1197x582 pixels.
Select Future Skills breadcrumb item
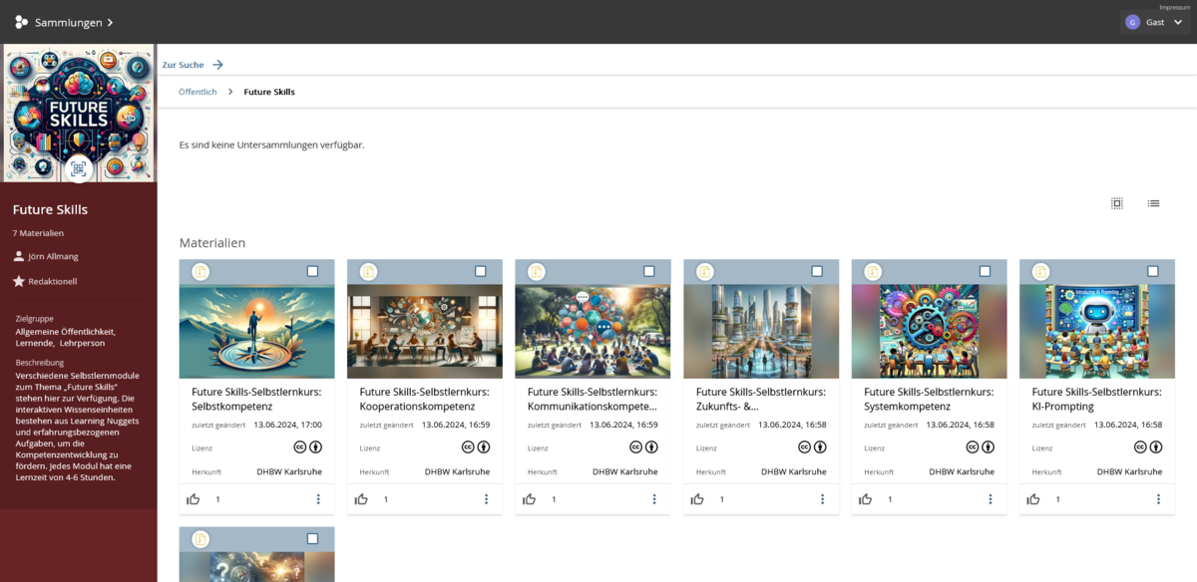tap(269, 92)
